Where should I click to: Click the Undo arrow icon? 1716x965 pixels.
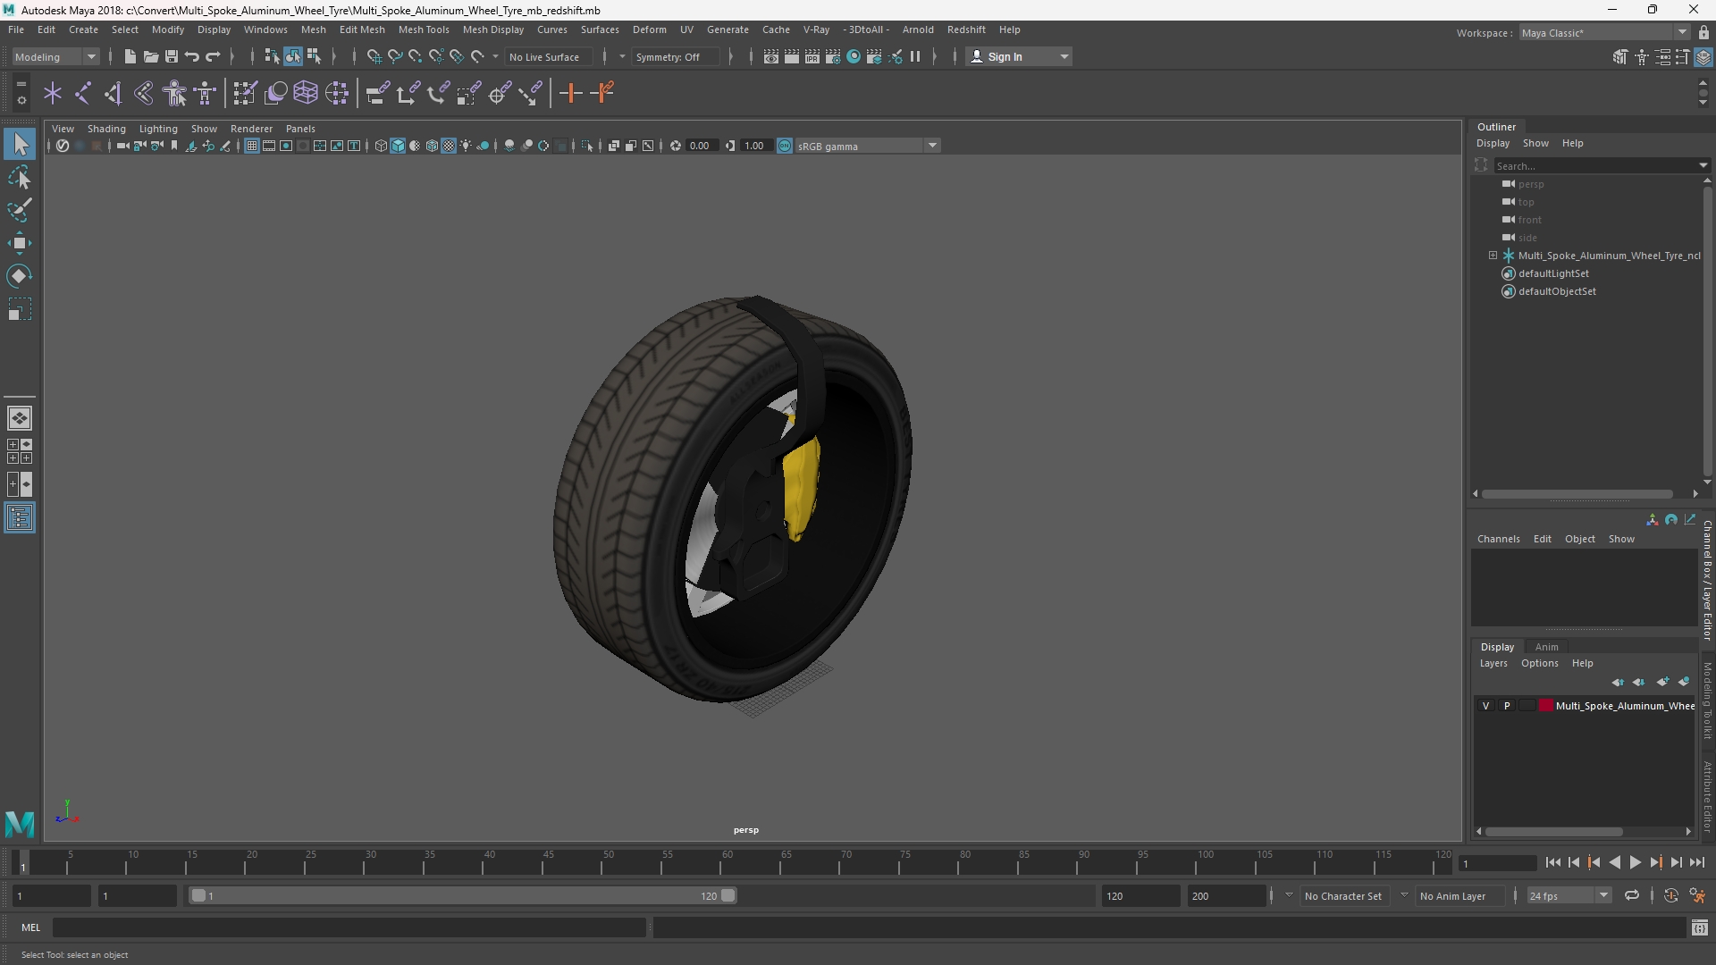pos(191,56)
